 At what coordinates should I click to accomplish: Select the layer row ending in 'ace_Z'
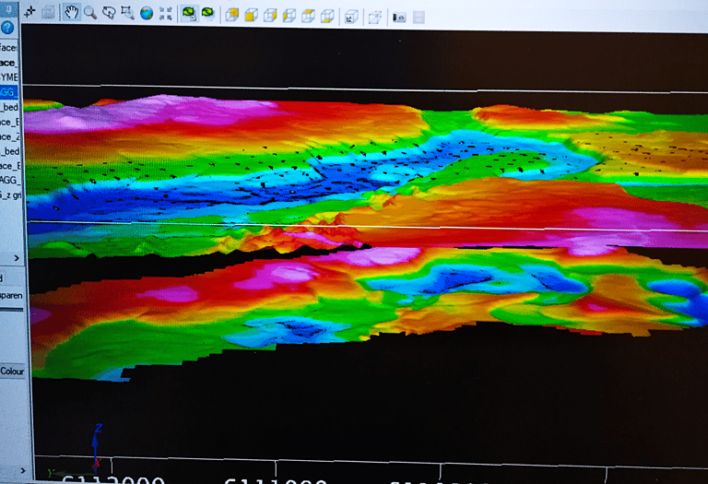pyautogui.click(x=10, y=136)
